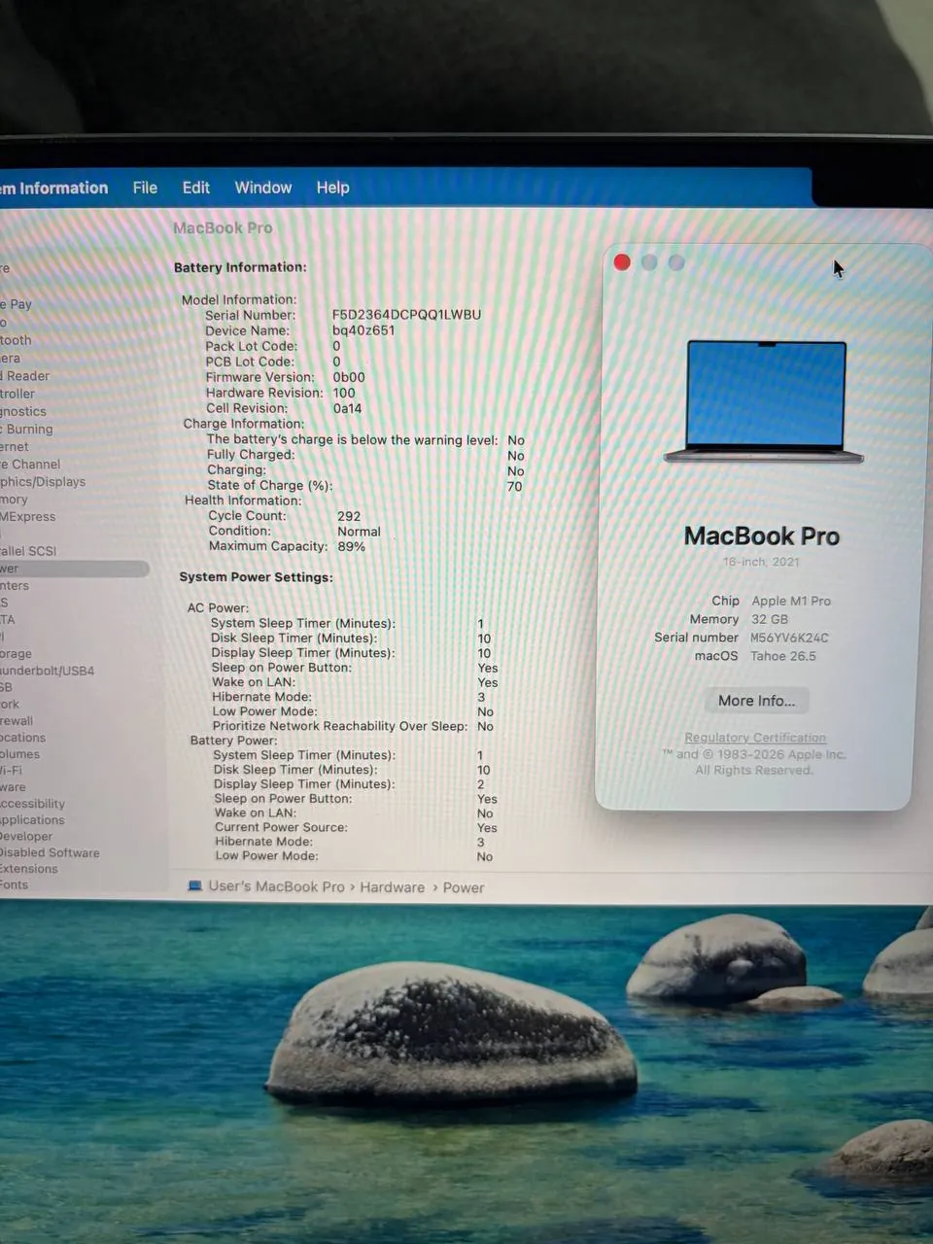This screenshot has height=1244, width=933.
Task: Select the Power item in sidebar
Action: (x=74, y=569)
